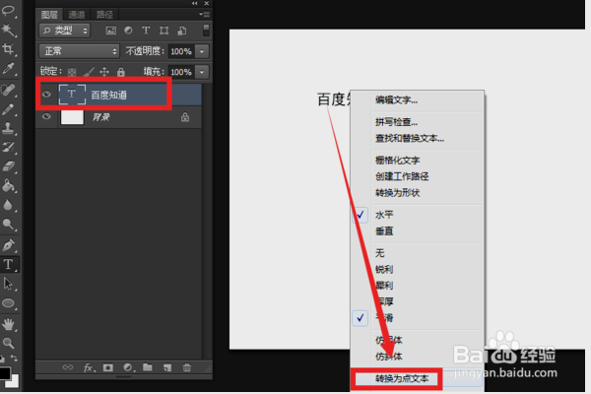This screenshot has height=394, width=591.
Task: Delete layer with the trash icon
Action: tap(186, 367)
